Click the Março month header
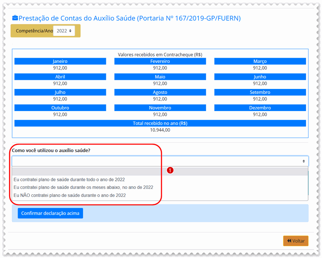 tap(260, 61)
